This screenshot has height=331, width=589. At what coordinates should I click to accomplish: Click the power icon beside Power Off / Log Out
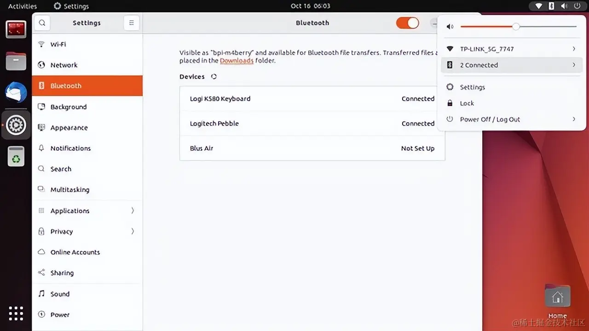coord(450,119)
